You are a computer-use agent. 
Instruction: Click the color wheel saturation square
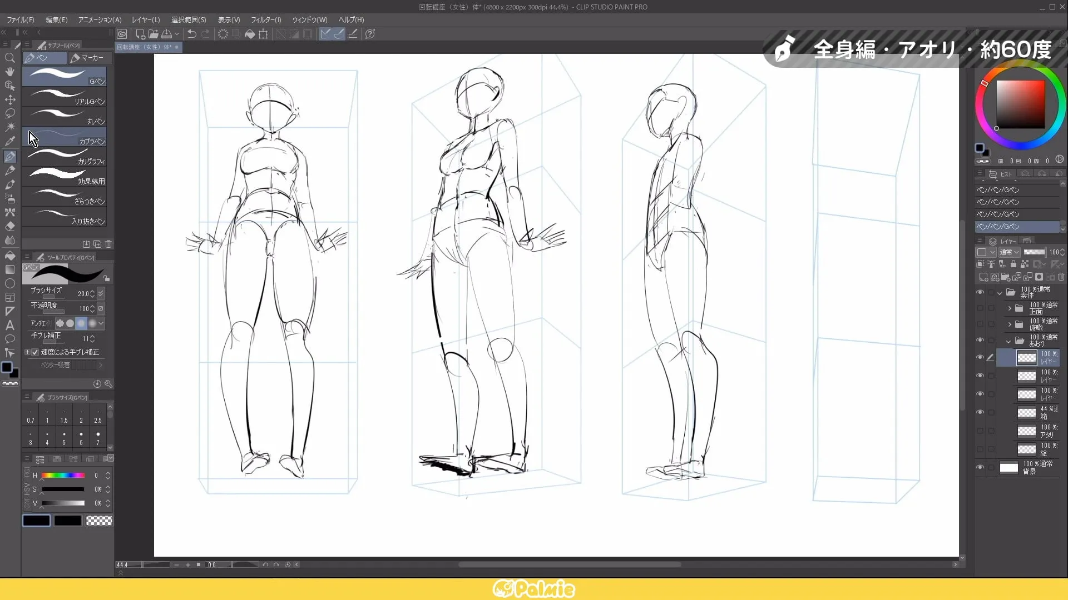pos(1020,104)
